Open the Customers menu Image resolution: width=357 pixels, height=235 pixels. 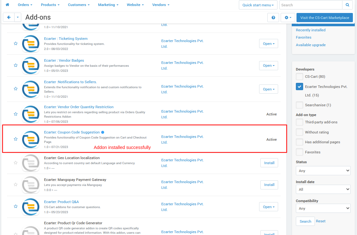tap(79, 5)
